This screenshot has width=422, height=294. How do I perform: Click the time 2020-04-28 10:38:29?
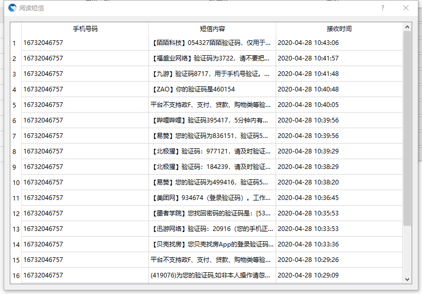pos(308,167)
